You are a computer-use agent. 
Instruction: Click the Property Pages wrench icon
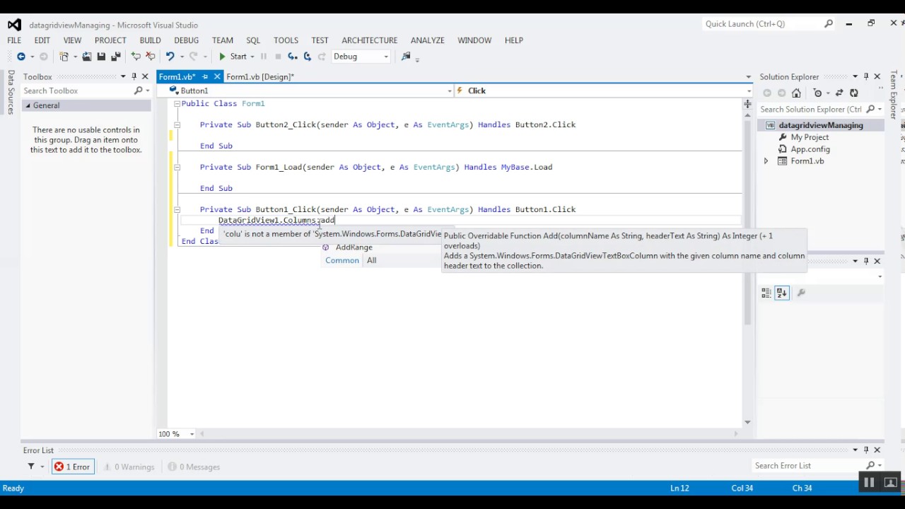click(801, 293)
